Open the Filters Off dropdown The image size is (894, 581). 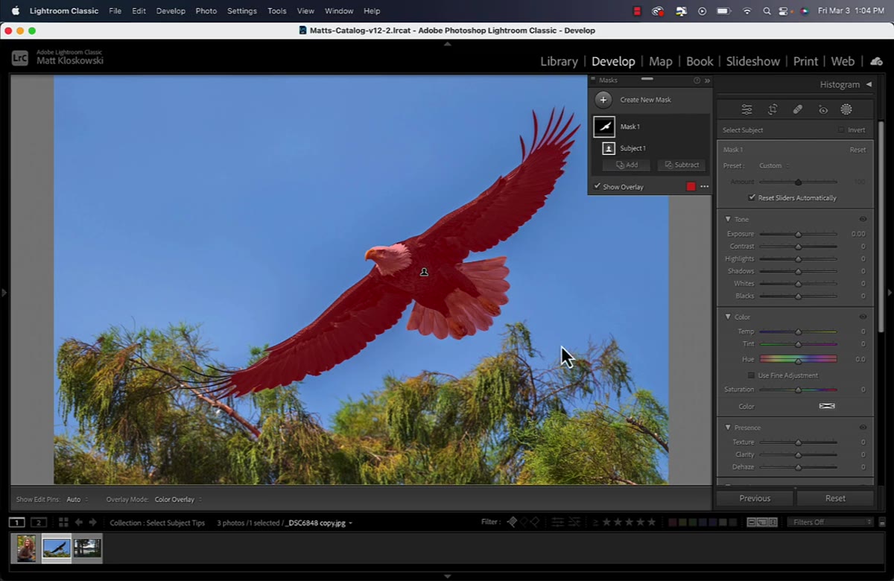[830, 522]
